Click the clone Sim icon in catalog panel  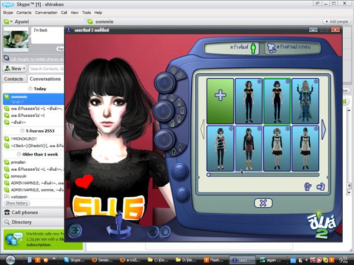tap(308, 186)
